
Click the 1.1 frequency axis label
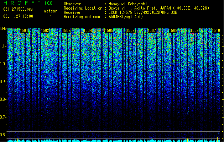tap(3, 47)
